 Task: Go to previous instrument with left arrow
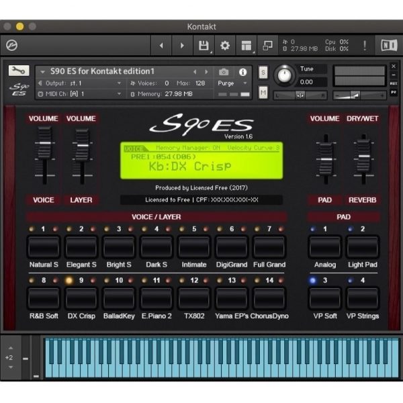(161, 46)
